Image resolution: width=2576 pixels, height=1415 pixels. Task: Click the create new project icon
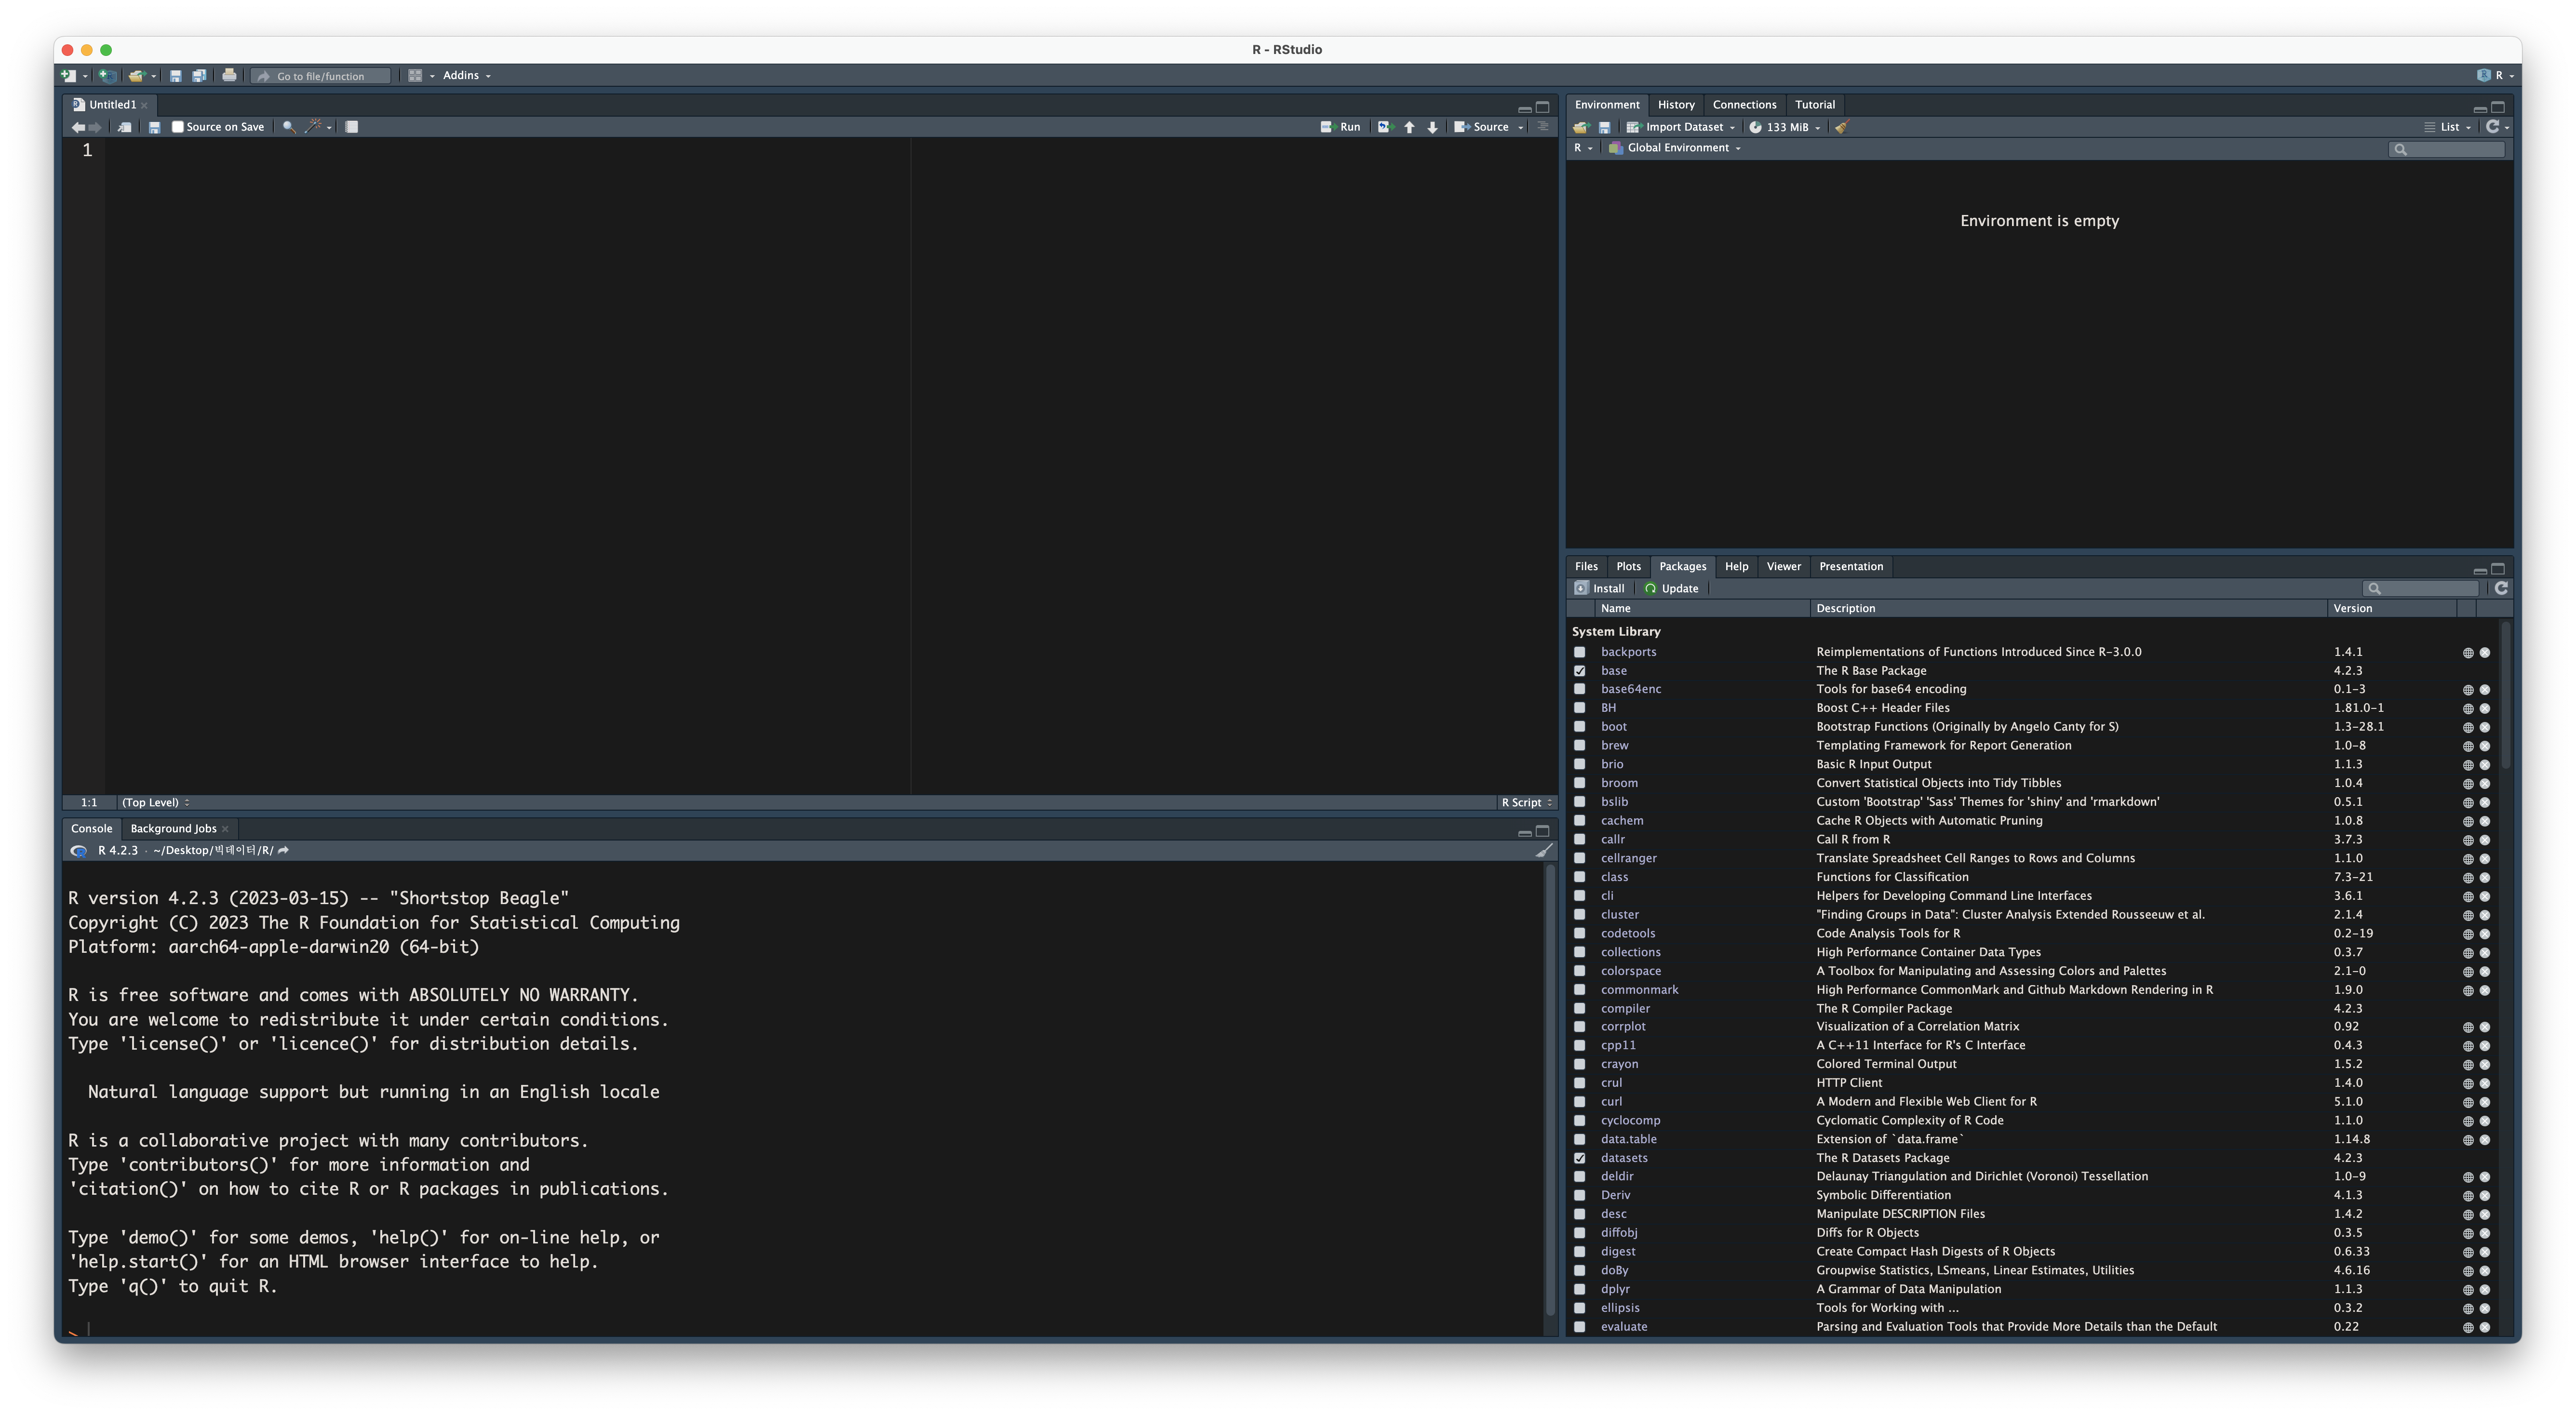pos(107,76)
